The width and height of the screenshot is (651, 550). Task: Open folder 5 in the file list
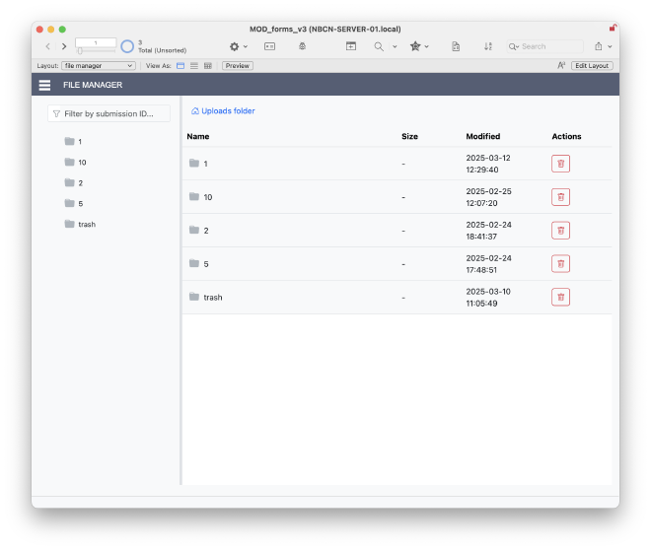[199, 264]
